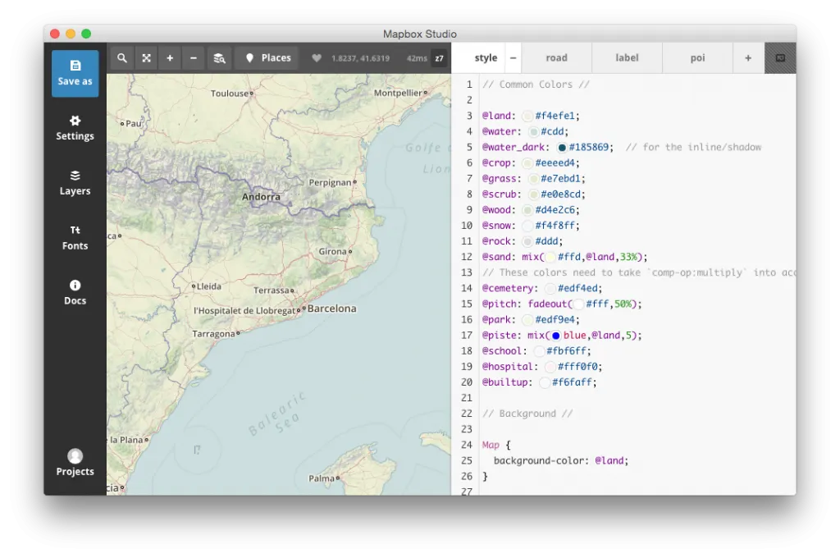This screenshot has width=840, height=558.
Task: Zoom out the map with minus icon
Action: (194, 58)
